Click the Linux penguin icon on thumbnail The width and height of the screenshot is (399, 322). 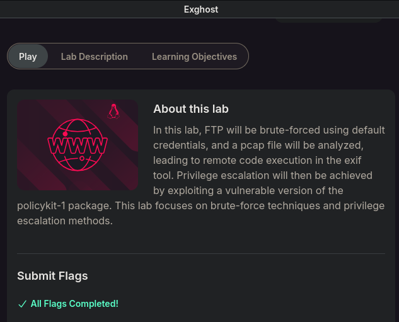tap(113, 112)
